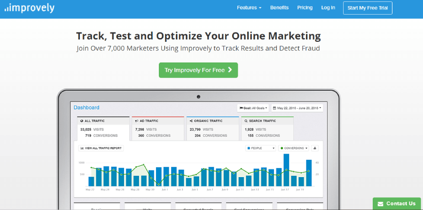Click the May 22 bar in chart
The height and width of the screenshot is (210, 423).
[91, 181]
